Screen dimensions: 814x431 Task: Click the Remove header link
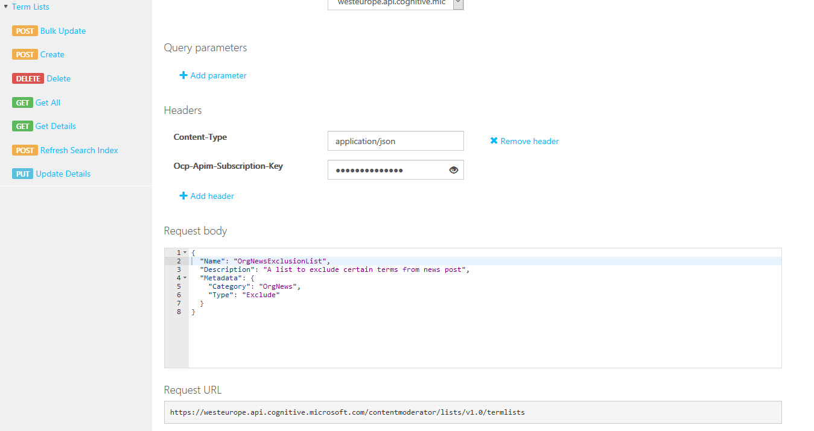pos(529,141)
